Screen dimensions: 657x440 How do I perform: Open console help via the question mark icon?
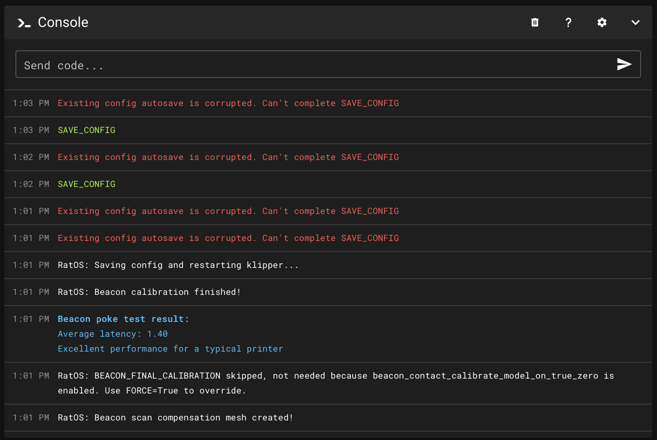[568, 22]
